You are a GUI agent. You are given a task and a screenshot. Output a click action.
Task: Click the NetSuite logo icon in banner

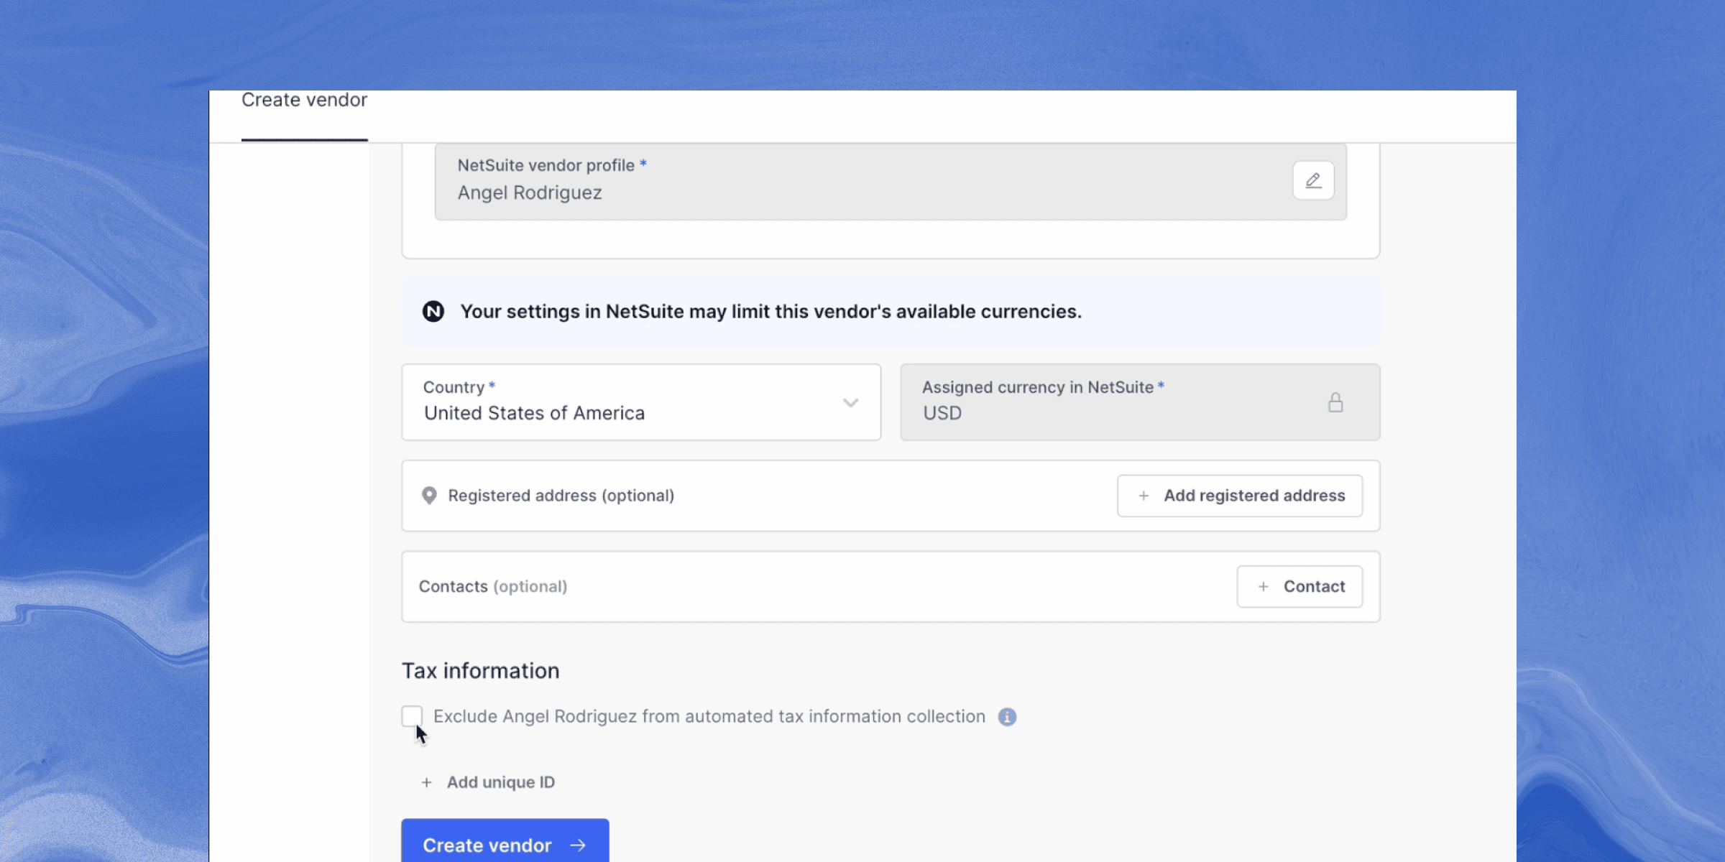pyautogui.click(x=433, y=312)
